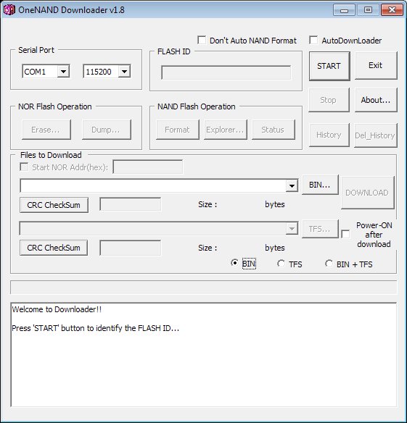The height and width of the screenshot is (423, 407).
Task: Click the BIN CRC checksum value field
Action: [131, 204]
